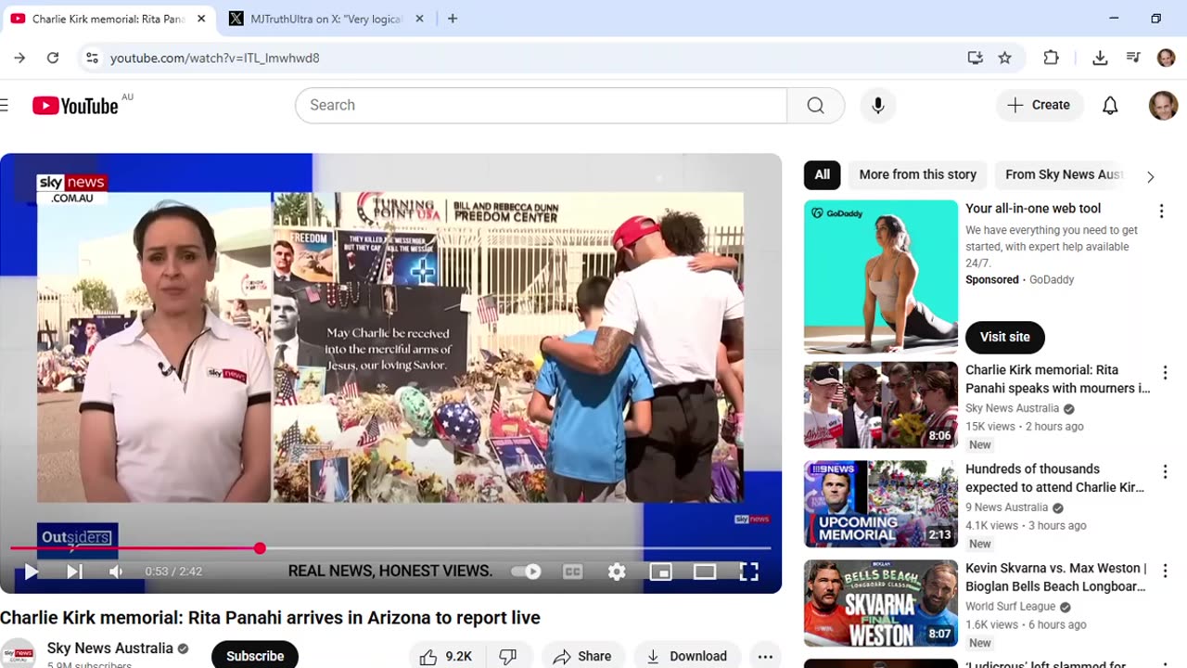This screenshot has width=1187, height=668.
Task: Open the notifications bell
Action: [x=1110, y=105]
